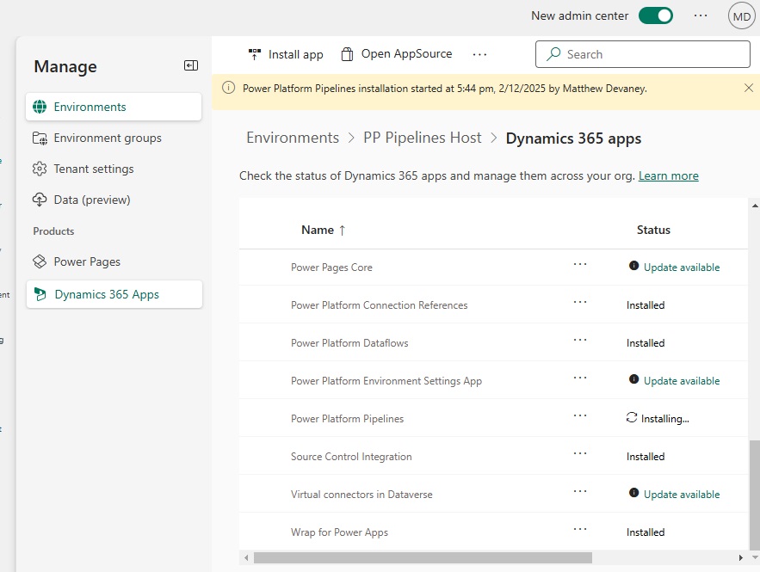Focus the Search input box
Screen dimensions: 760x572
[x=643, y=54]
